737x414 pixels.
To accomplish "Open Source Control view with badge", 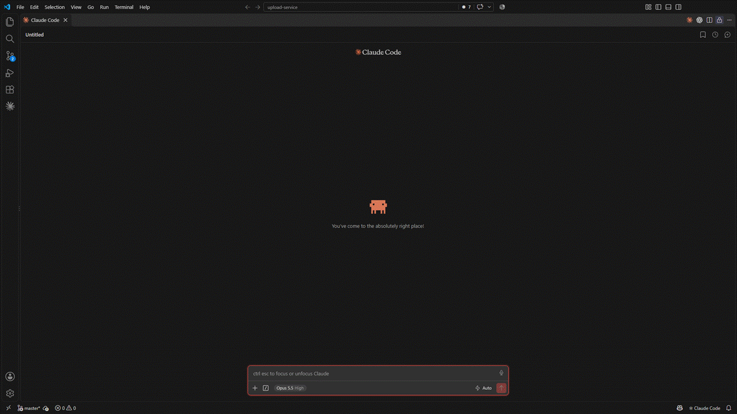I will (x=10, y=56).
